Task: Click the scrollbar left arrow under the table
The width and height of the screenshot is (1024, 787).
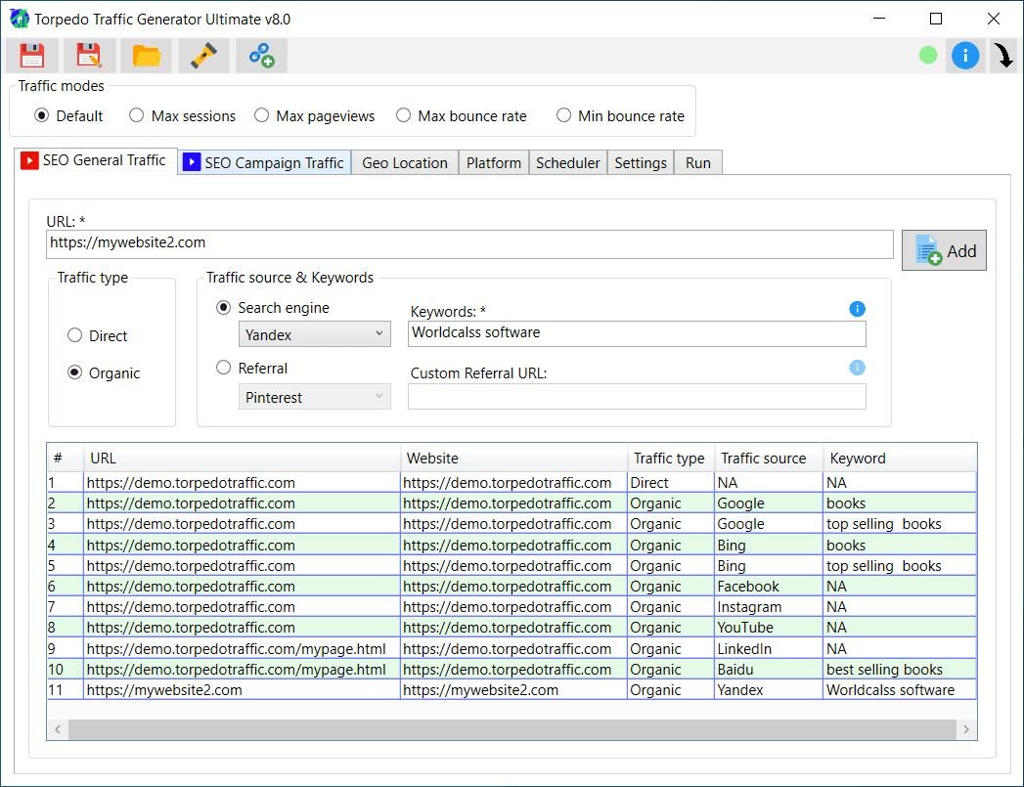Action: coord(58,729)
